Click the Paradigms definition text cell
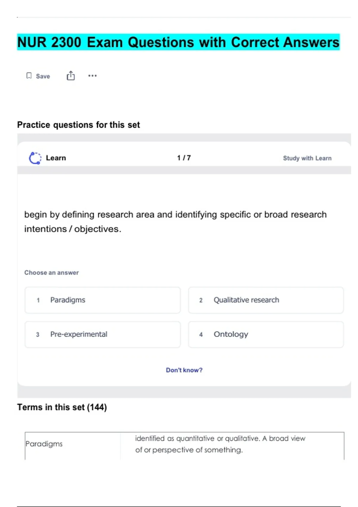Screen dimensions: 358x507 (x=220, y=444)
